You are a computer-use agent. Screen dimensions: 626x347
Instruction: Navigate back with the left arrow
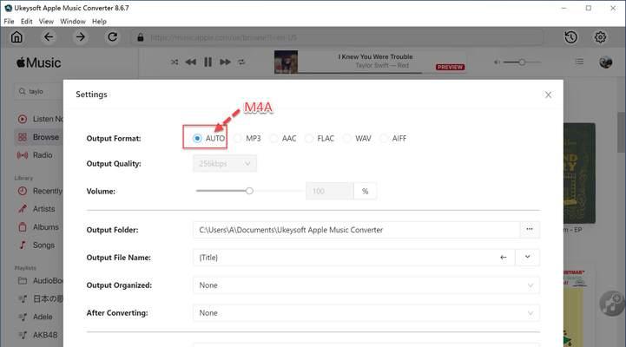(49, 37)
